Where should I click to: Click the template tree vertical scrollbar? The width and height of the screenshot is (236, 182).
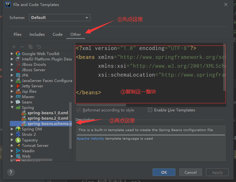[70, 125]
